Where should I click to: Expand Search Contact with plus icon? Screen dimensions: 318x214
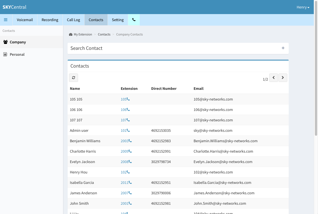283,48
